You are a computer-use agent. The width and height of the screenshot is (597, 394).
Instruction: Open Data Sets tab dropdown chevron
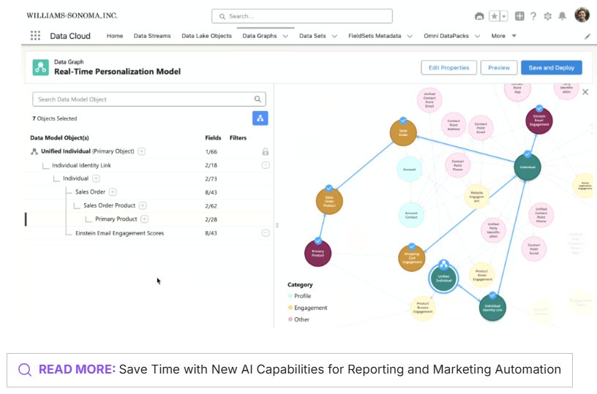(334, 36)
